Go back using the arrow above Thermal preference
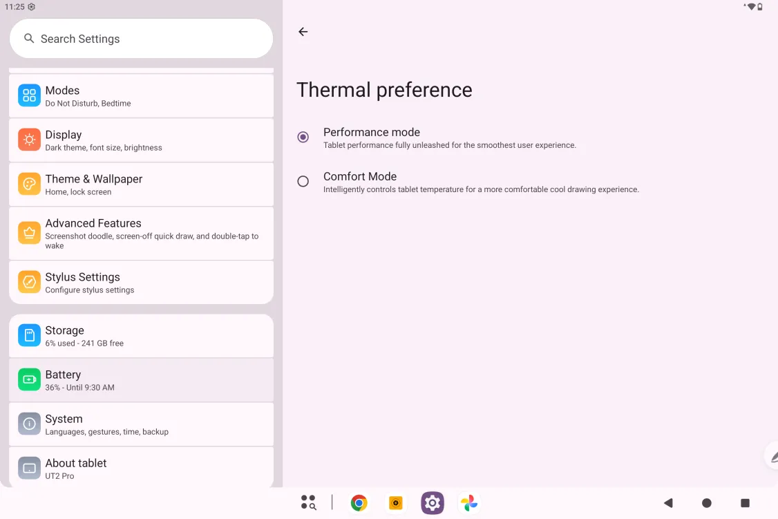Image resolution: width=778 pixels, height=519 pixels. (x=303, y=32)
